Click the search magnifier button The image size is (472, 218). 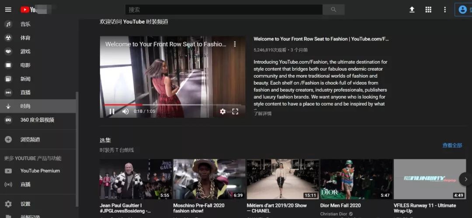point(333,10)
